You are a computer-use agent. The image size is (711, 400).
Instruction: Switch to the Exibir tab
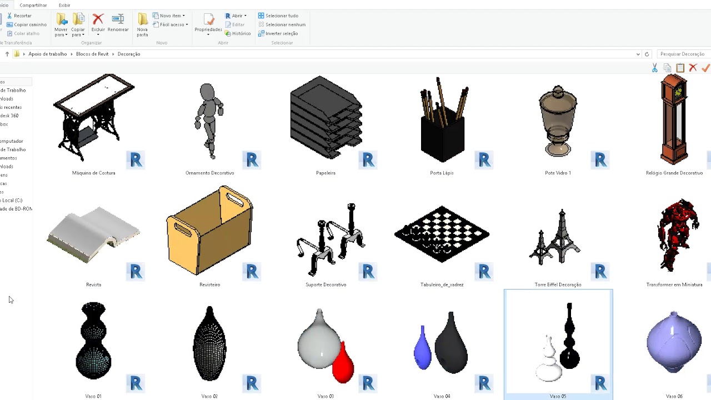(x=64, y=5)
